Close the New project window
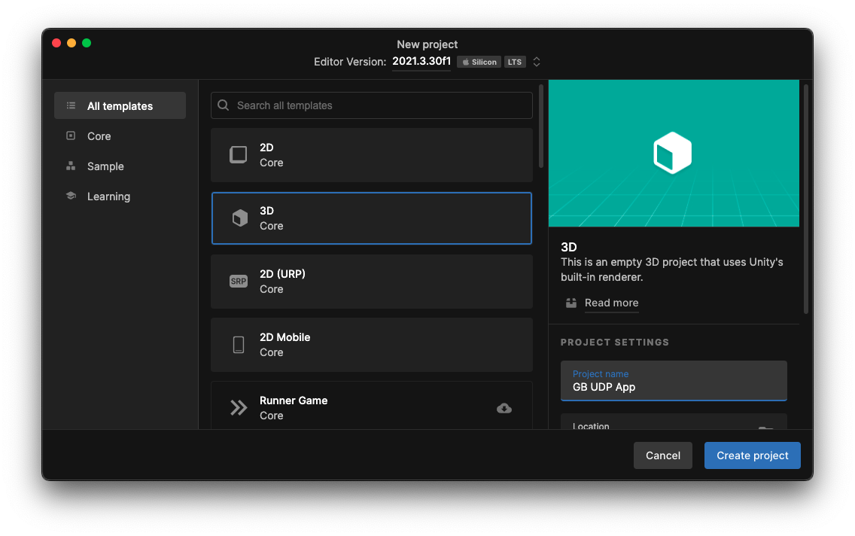 tap(56, 43)
